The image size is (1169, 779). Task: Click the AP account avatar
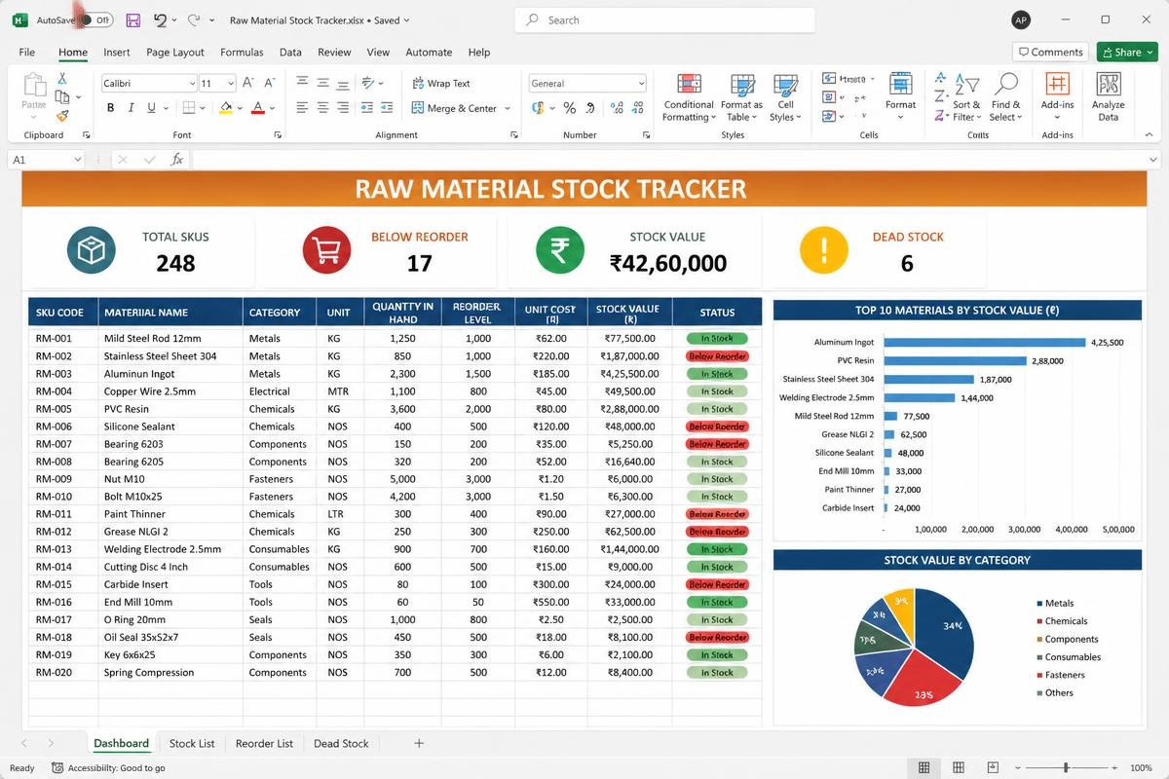coord(1021,19)
